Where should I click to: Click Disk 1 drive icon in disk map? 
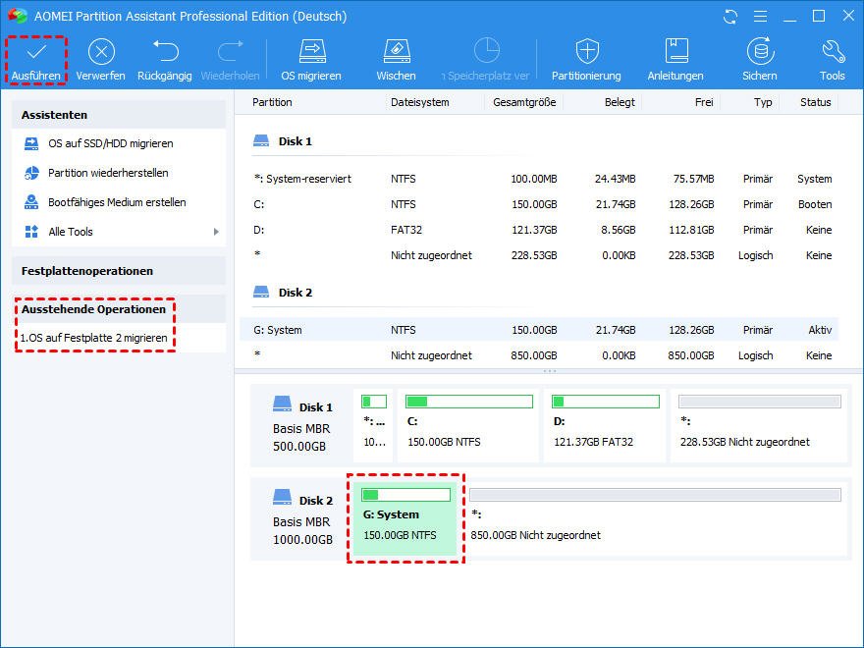(x=282, y=404)
